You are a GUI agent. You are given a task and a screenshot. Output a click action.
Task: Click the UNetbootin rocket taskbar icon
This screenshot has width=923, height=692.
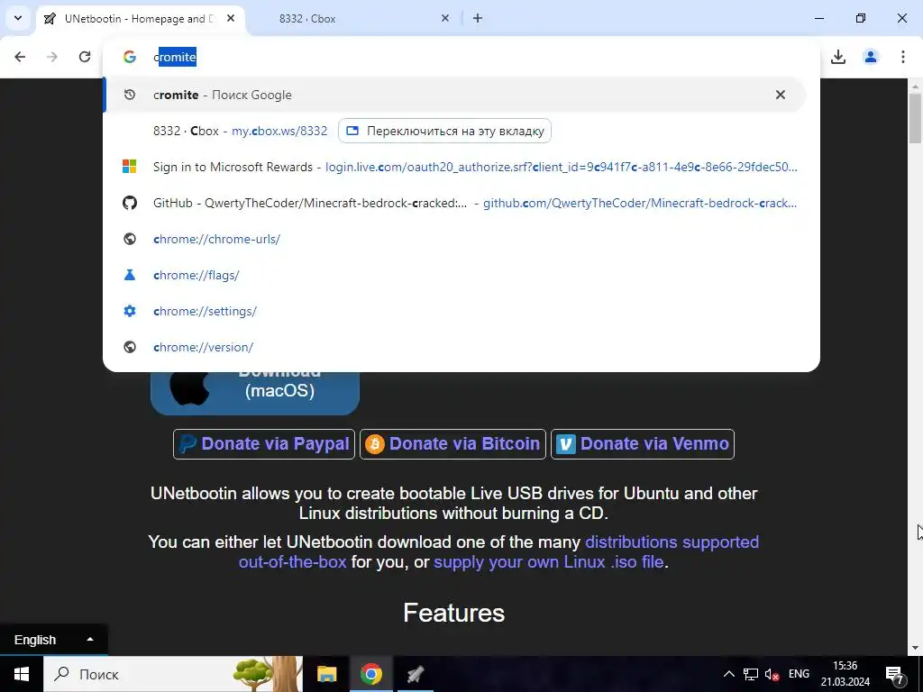tap(416, 674)
